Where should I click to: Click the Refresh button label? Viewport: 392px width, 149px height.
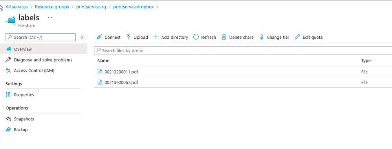(209, 37)
